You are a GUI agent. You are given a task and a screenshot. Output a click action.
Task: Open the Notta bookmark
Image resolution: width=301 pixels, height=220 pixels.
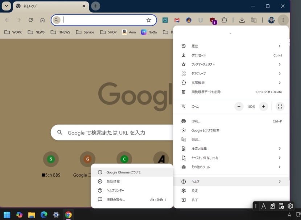tap(149, 32)
